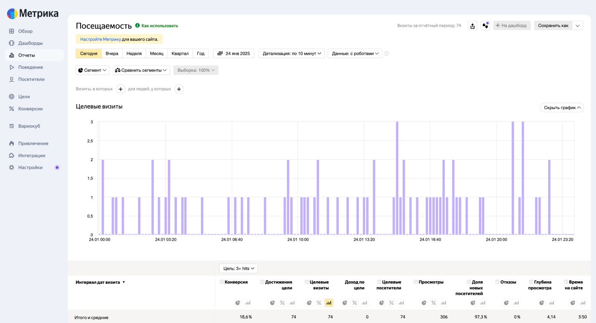Switch the period to Год
The image size is (596, 323).
[201, 53]
